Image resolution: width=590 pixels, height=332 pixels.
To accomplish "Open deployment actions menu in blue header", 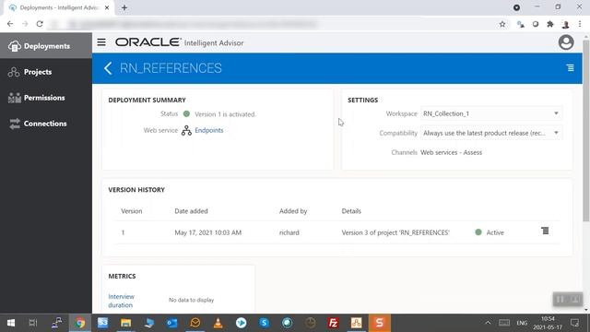I will click(x=570, y=67).
